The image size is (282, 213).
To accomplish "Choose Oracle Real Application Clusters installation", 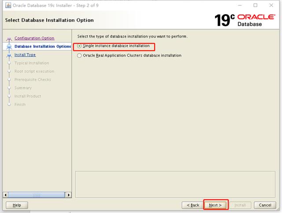I will pos(79,56).
